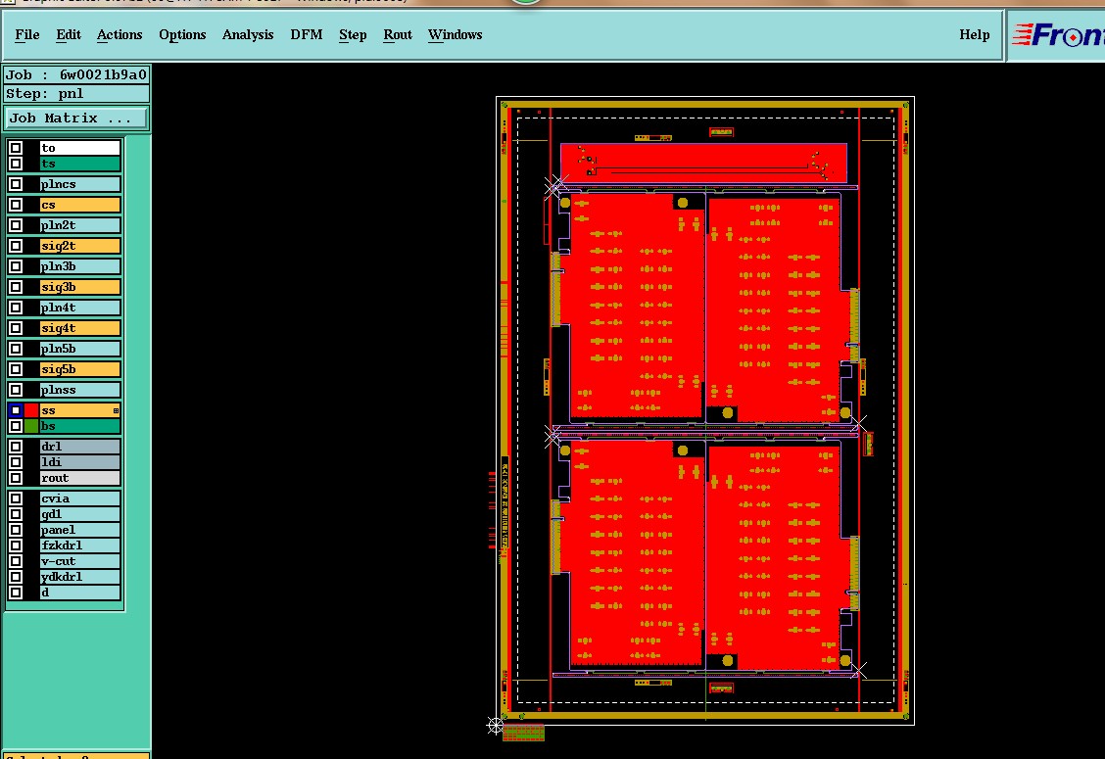1105x759 pixels.
Task: Toggle the checkbox for layer 'panel'
Action: pos(16,530)
